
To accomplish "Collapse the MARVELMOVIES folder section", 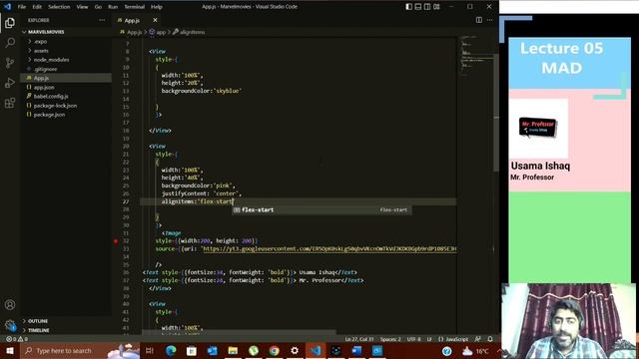I will [x=66, y=32].
